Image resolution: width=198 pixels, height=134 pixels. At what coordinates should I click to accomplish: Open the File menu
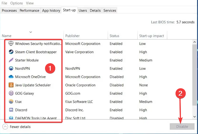tap(4, 3)
